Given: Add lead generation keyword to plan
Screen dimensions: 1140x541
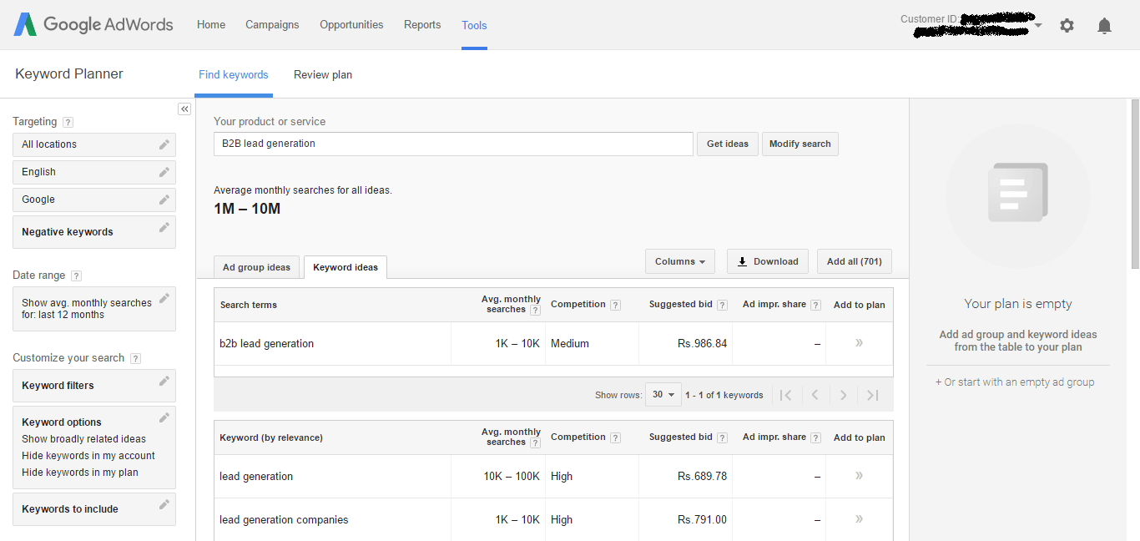Looking at the screenshot, I should click(859, 476).
